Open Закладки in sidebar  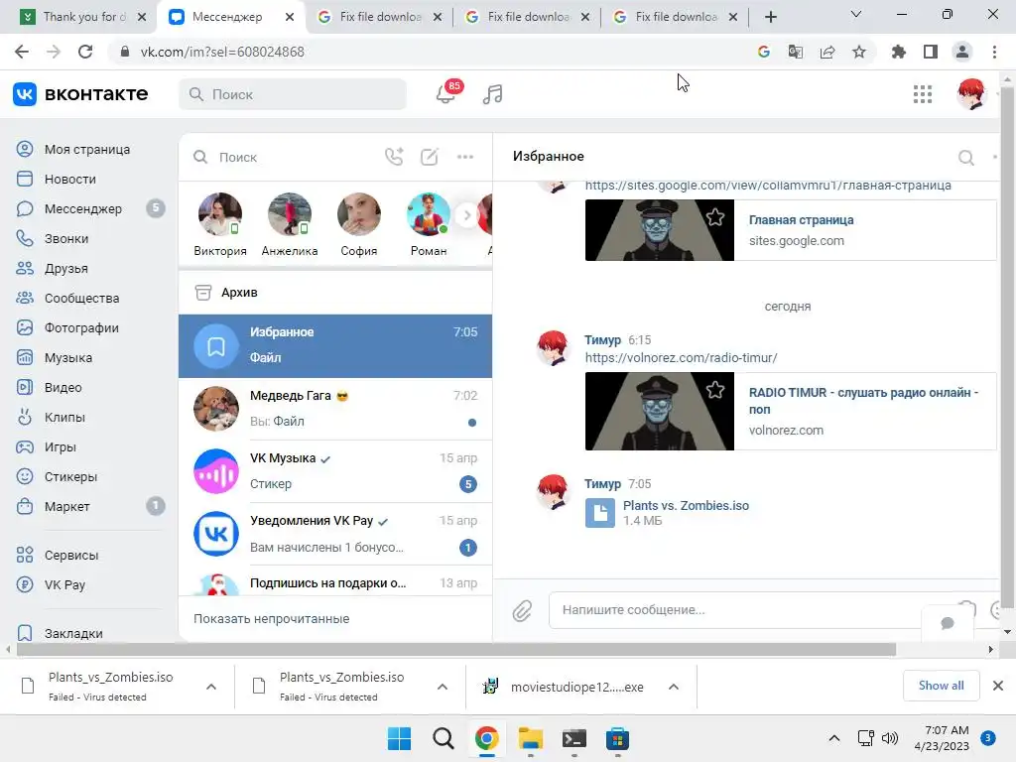(x=73, y=633)
